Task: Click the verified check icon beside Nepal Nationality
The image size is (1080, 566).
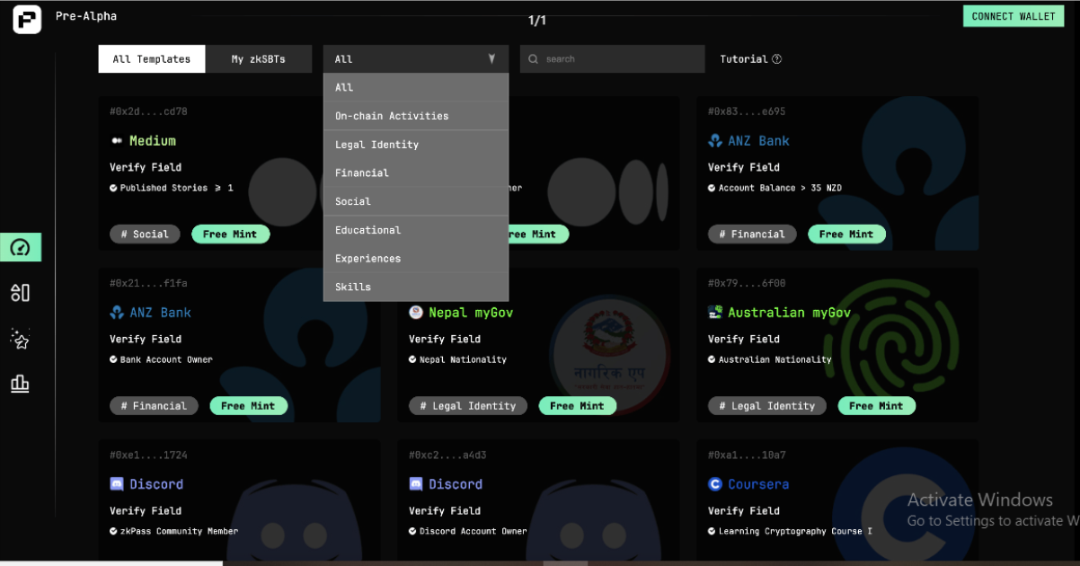Action: (x=413, y=360)
